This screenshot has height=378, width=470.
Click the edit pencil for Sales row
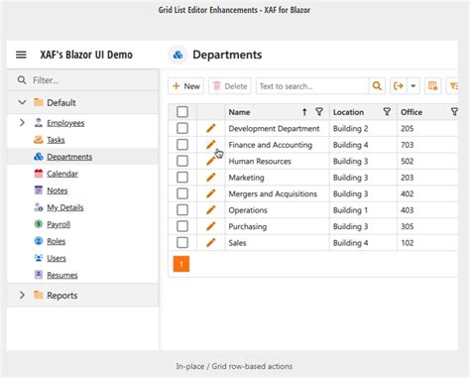coord(211,243)
